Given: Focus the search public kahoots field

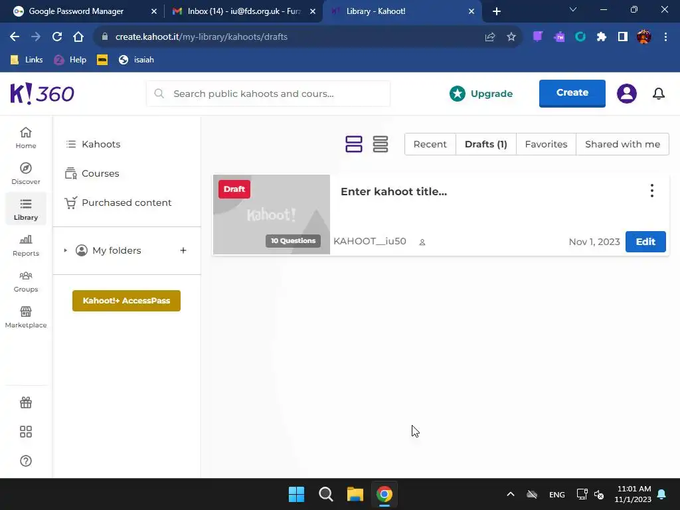Looking at the screenshot, I should pyautogui.click(x=268, y=94).
